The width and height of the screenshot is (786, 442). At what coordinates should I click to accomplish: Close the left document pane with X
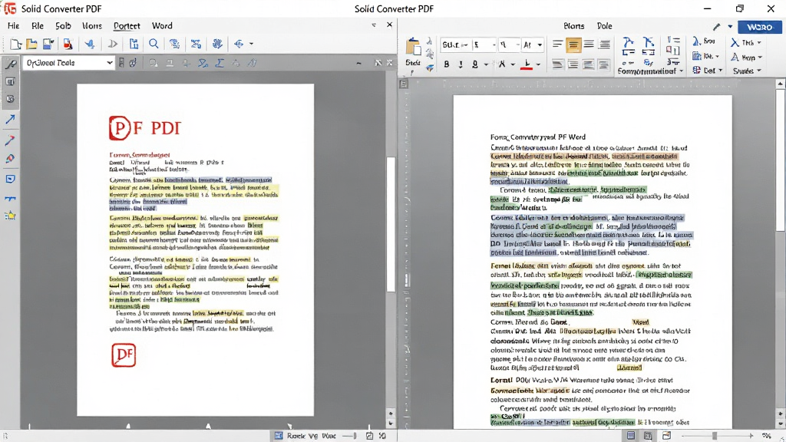tap(389, 25)
